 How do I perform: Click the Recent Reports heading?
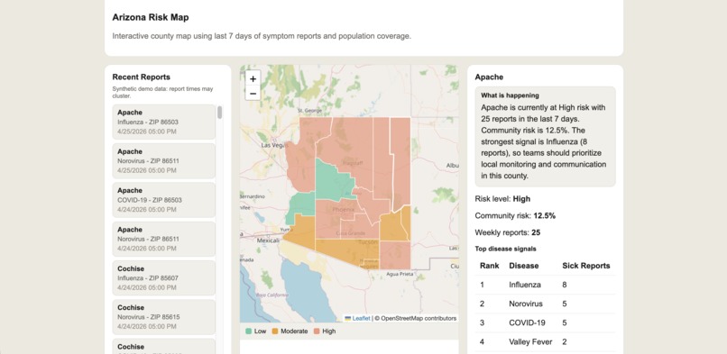[141, 77]
